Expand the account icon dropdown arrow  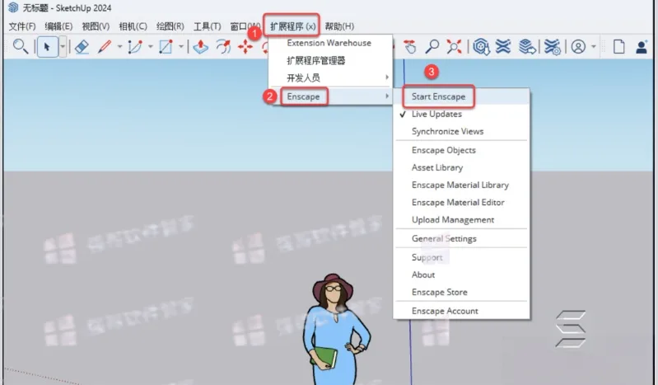(x=594, y=47)
